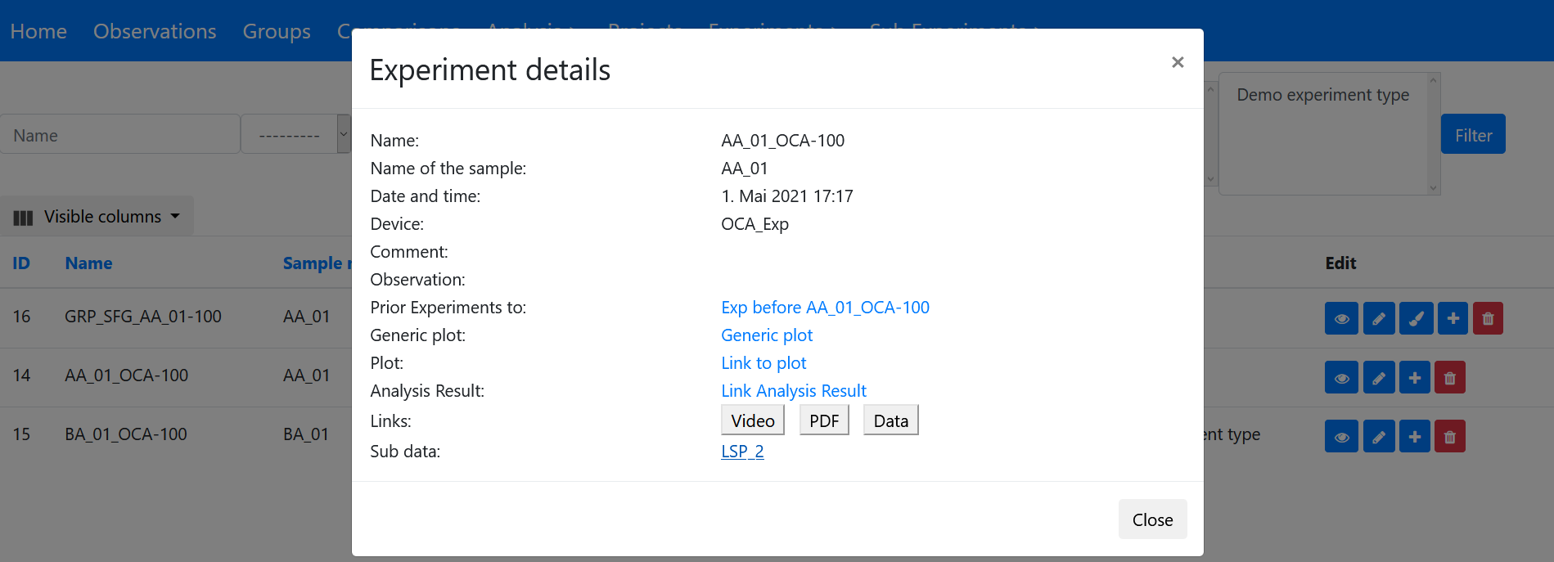Image resolution: width=1554 pixels, height=562 pixels.
Task: Select Demo experiment type in the list box
Action: [1322, 95]
